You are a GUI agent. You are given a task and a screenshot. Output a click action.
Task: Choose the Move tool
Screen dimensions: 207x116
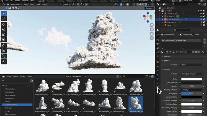click(4, 24)
